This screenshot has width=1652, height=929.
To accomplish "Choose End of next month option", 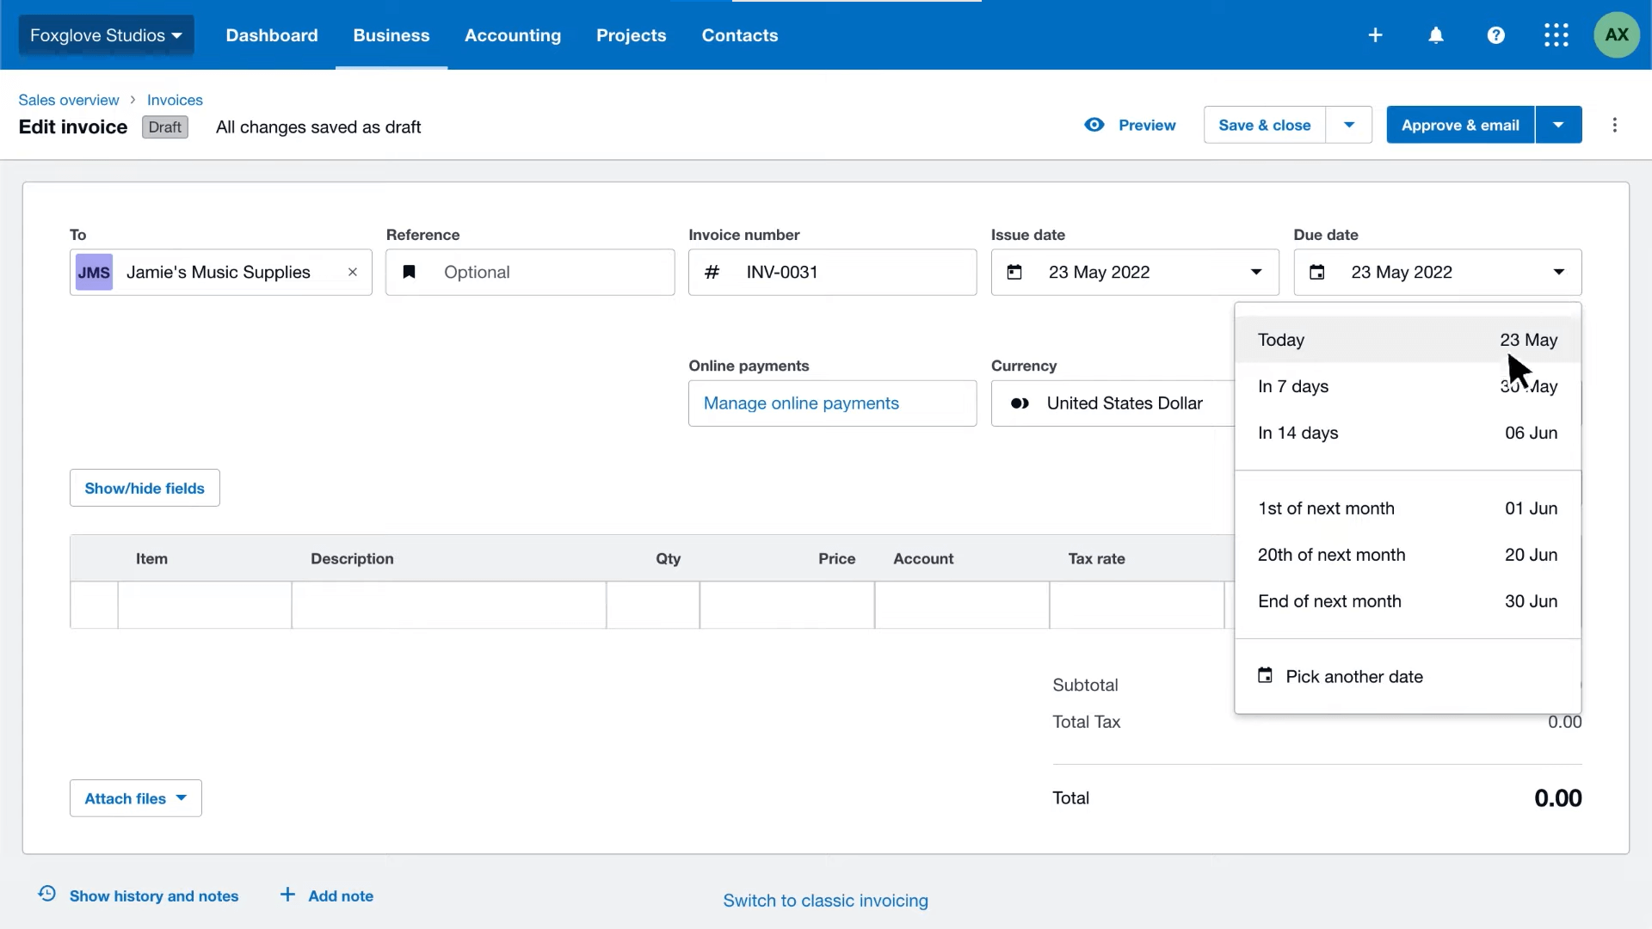I will point(1407,601).
